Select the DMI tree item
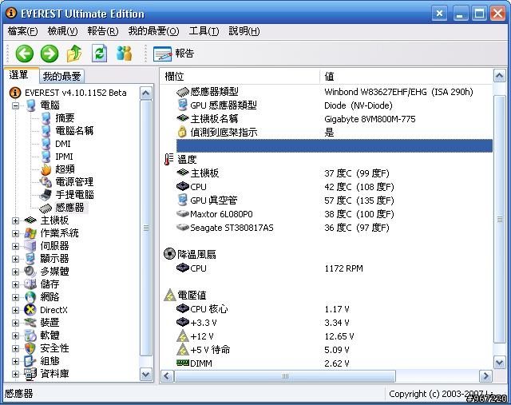511x405 pixels. coord(62,144)
